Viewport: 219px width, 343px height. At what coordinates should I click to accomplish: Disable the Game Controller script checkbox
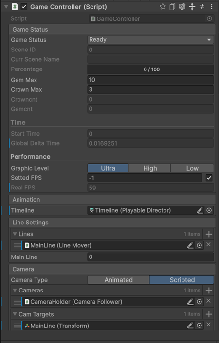(24, 7)
